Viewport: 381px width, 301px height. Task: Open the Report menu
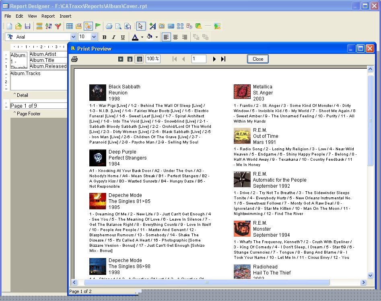click(x=48, y=16)
